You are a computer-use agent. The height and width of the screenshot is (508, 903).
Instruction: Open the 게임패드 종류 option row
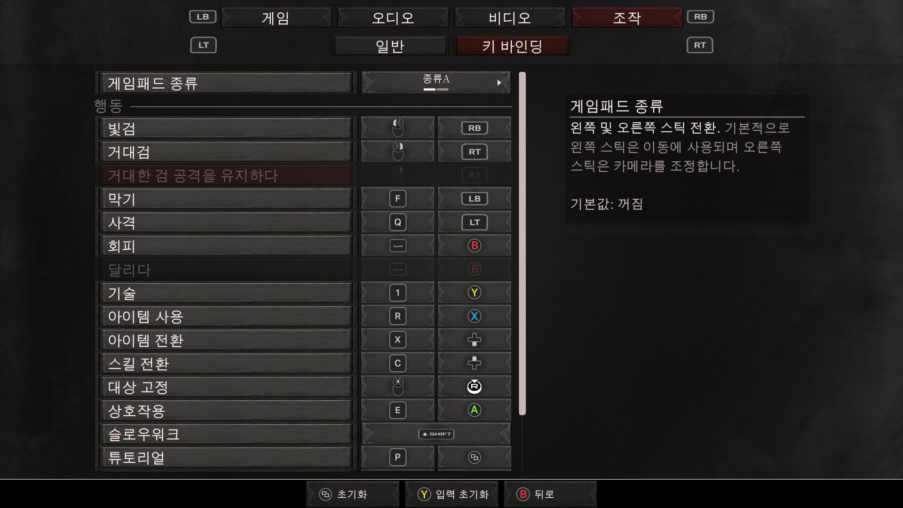[225, 83]
